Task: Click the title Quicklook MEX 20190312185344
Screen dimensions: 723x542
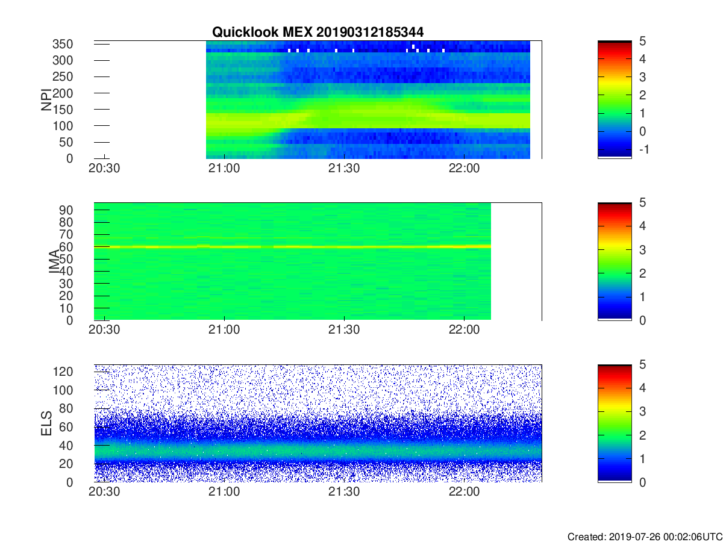Action: tap(318, 33)
